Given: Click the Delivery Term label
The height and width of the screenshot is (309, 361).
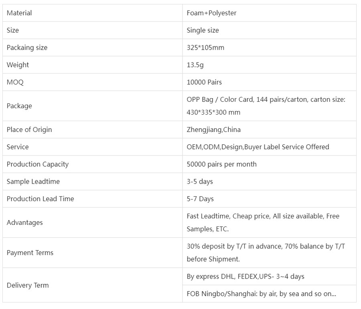Looking at the screenshot, I should [28, 285].
